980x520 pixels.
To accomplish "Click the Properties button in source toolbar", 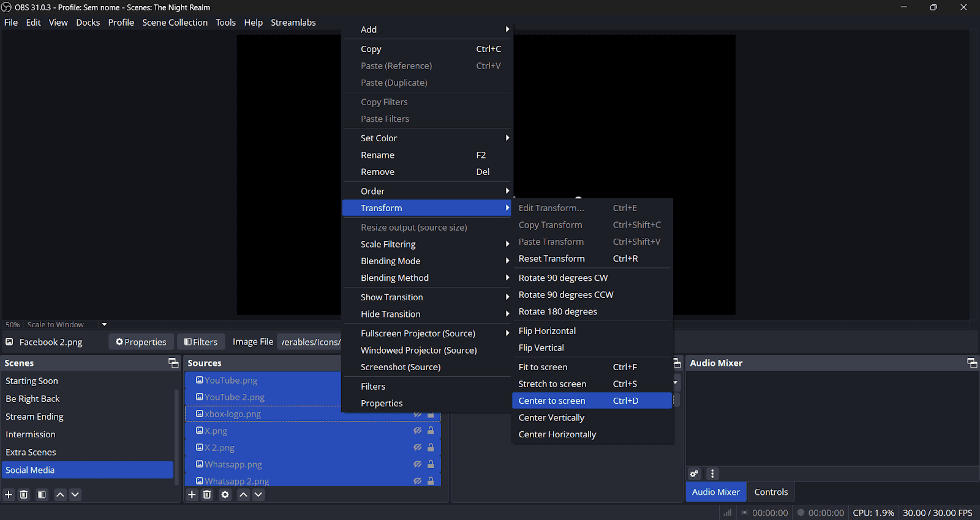I will pos(141,342).
